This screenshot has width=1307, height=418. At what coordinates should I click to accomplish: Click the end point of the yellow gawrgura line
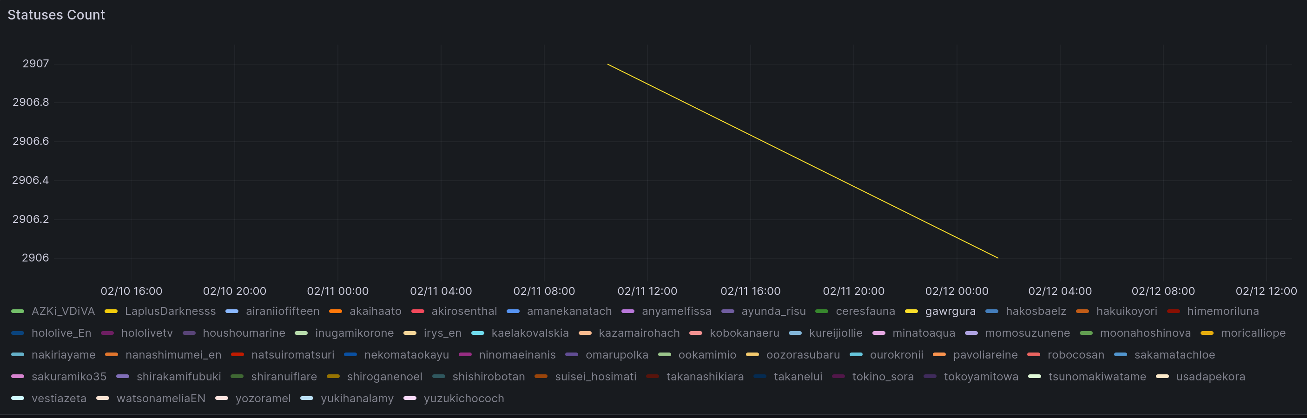998,258
